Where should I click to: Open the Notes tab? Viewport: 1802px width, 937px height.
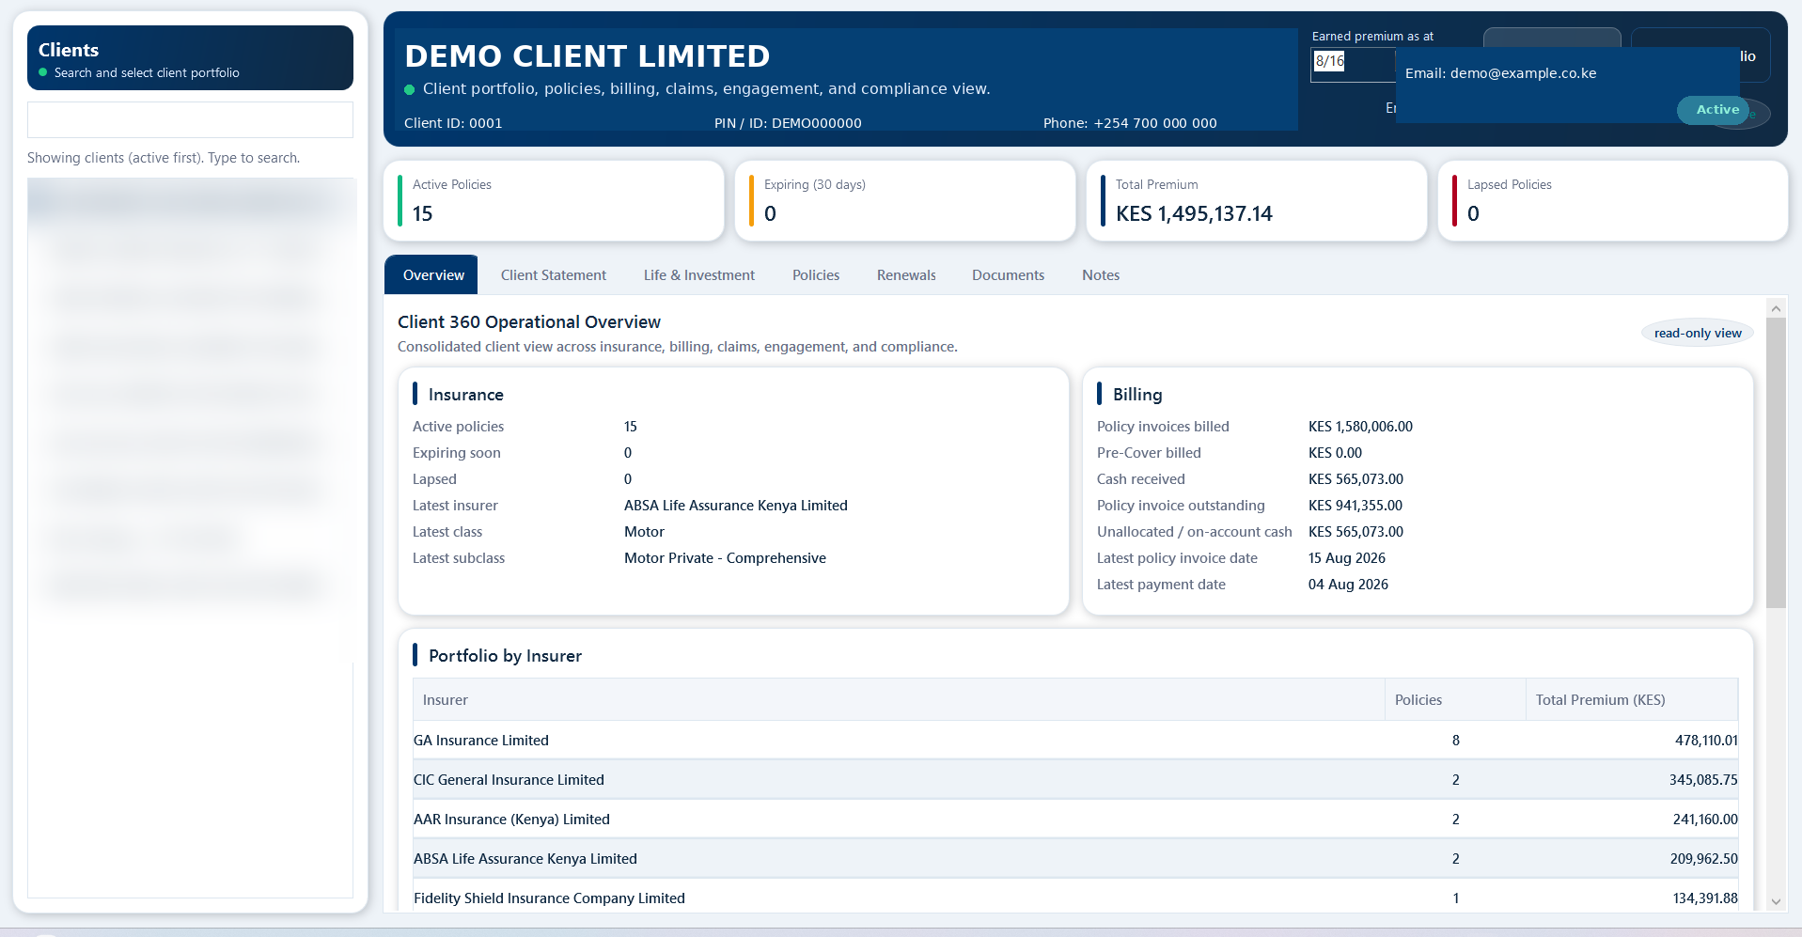(1101, 275)
